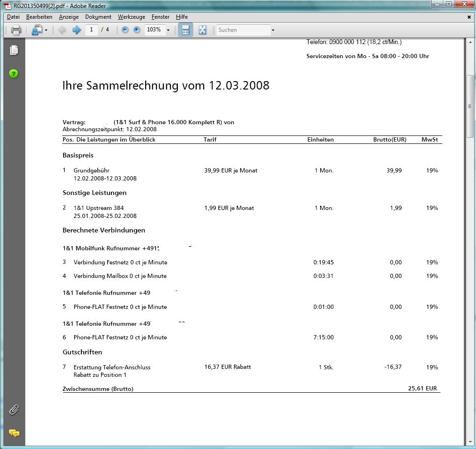Select fit one full page icon
The image size is (476, 449).
point(202,30)
